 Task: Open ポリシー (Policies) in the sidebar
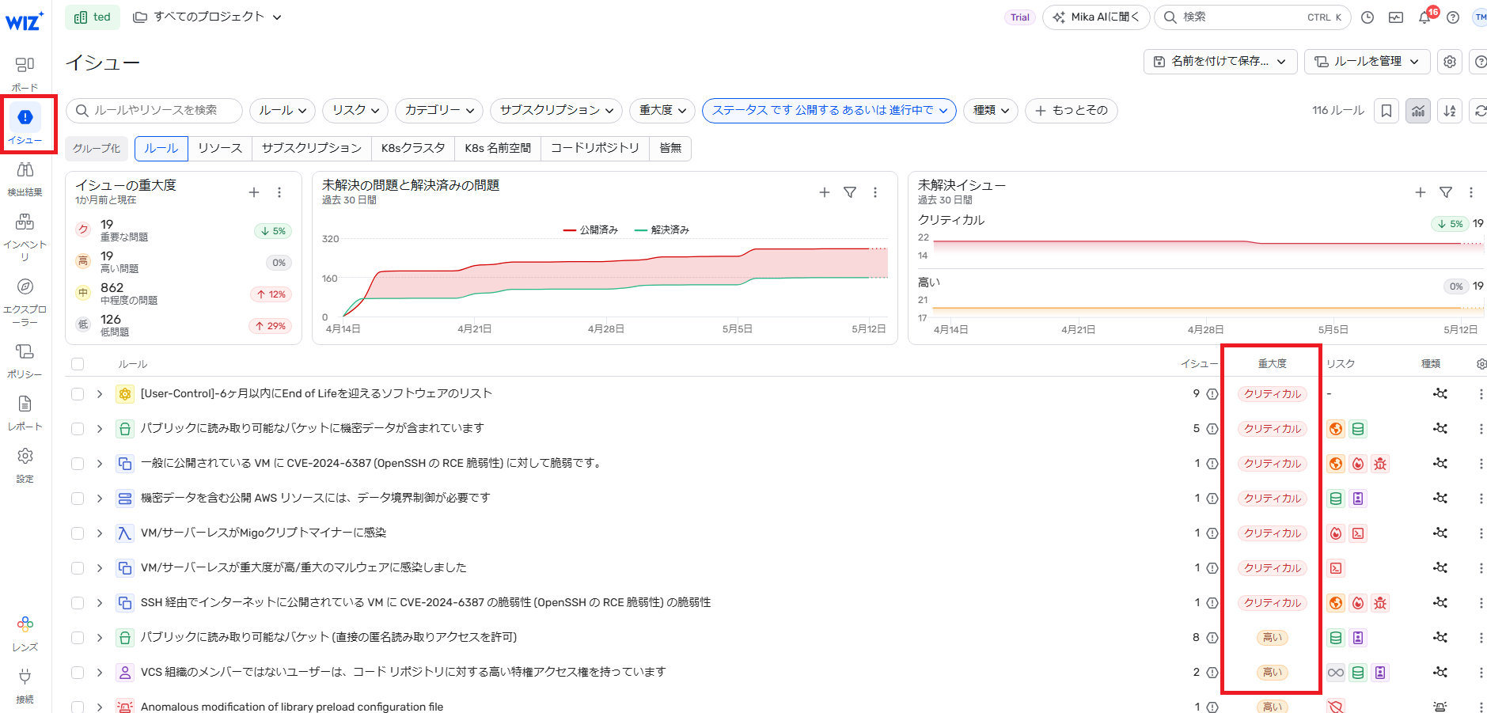coord(25,352)
